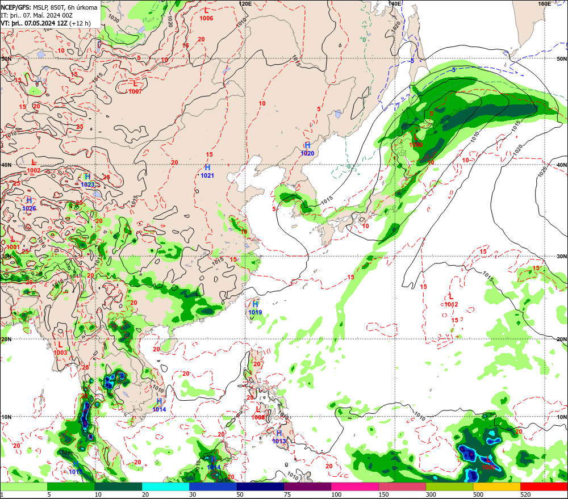The height and width of the screenshot is (499, 568).
Task: Select the blue 30–50 mm legend color
Action: point(212,487)
